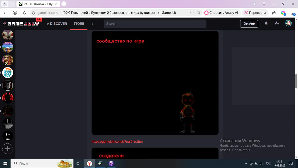Click Спросить Алису AI button
298x168 pixels.
pyautogui.click(x=222, y=13)
